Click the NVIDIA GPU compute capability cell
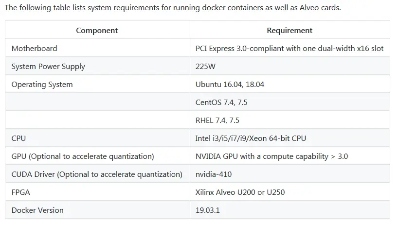 pos(271,156)
